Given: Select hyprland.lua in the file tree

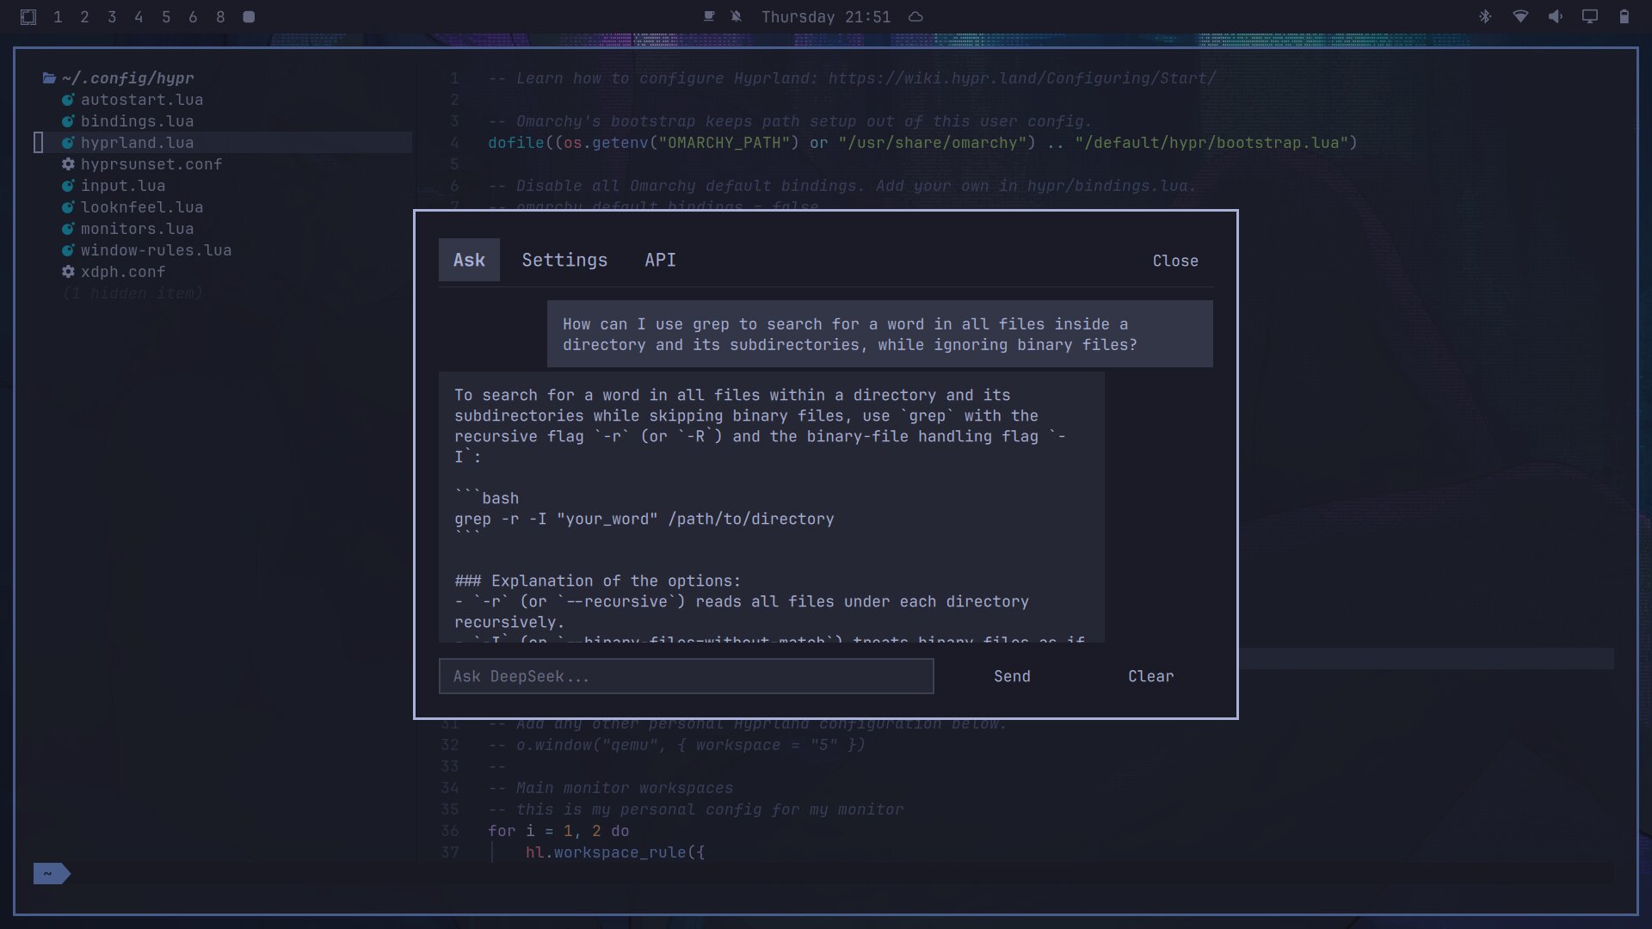Looking at the screenshot, I should 137,143.
